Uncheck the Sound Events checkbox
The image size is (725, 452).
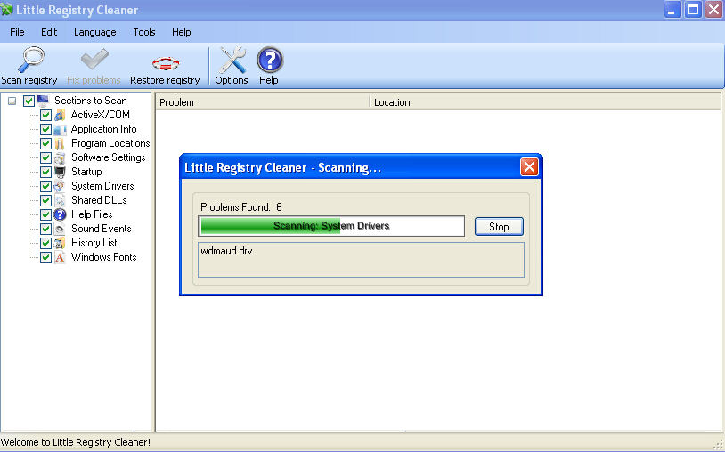coord(45,229)
